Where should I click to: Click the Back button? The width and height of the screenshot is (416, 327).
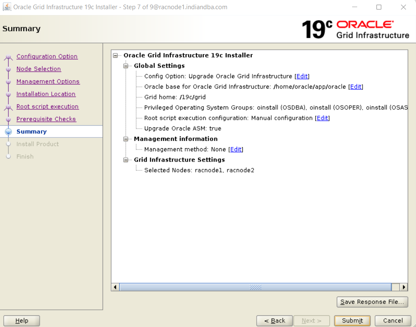click(x=275, y=321)
